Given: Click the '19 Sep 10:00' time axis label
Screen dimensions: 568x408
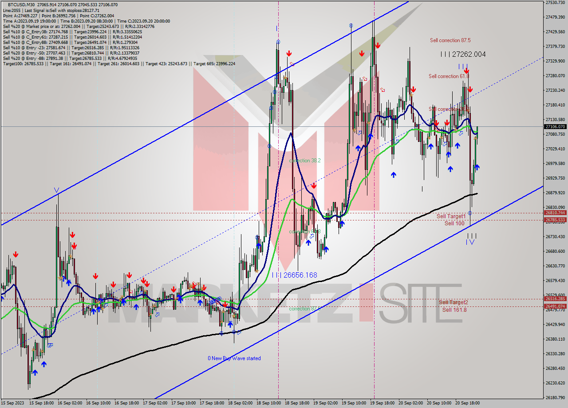Looking at the screenshot, I should pos(354,403).
